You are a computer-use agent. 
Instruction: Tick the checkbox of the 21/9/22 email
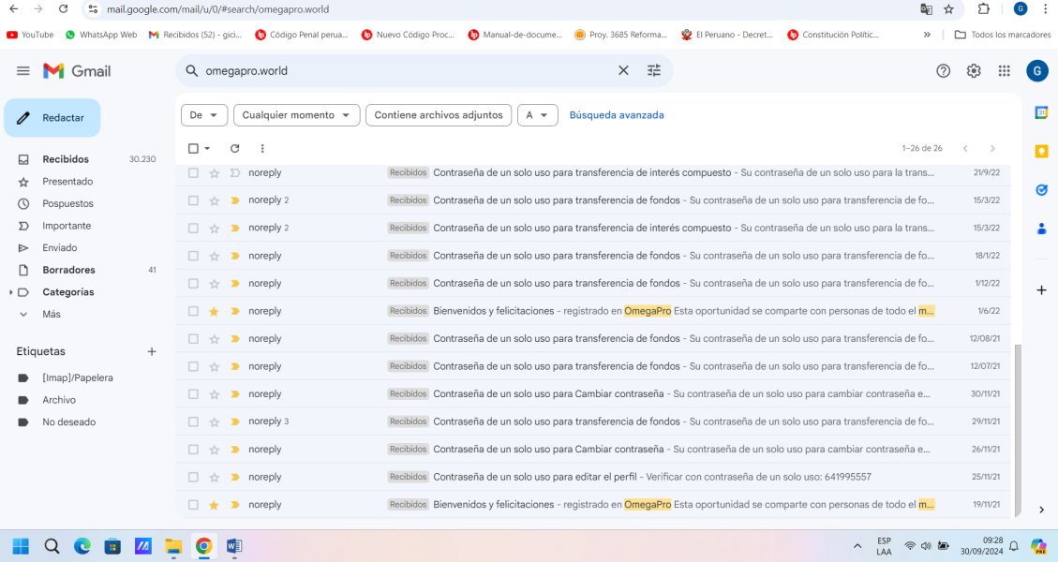[x=194, y=172]
